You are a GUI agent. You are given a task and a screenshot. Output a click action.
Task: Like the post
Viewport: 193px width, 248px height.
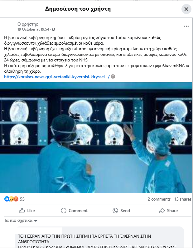tap(27, 211)
